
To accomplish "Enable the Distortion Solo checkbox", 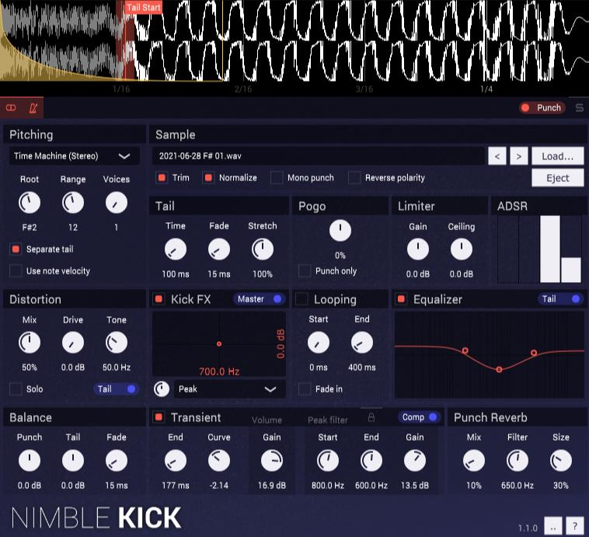I will [x=16, y=389].
